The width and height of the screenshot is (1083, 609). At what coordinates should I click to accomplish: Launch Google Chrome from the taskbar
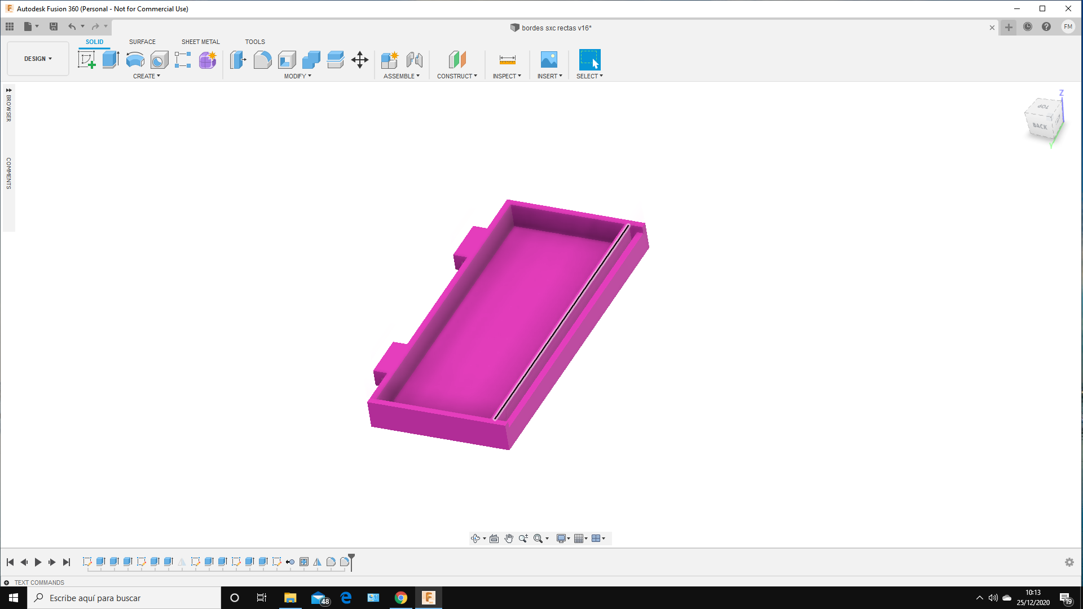401,598
